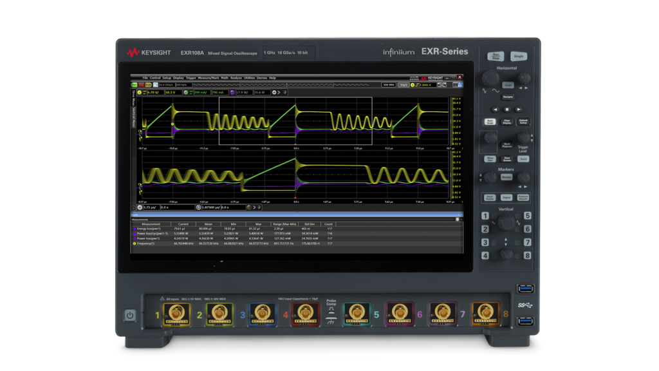
Task: Toggle the Zoom button in Horizontal section
Action: point(508,85)
